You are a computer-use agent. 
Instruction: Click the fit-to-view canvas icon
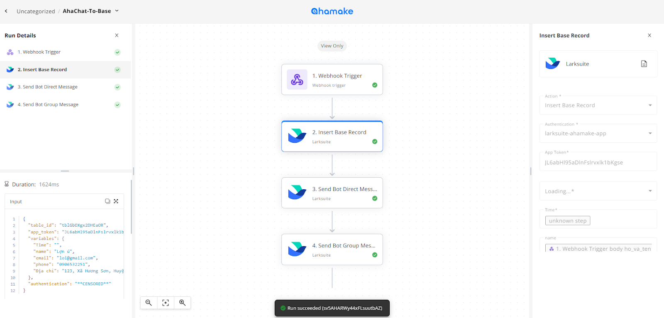coord(166,303)
